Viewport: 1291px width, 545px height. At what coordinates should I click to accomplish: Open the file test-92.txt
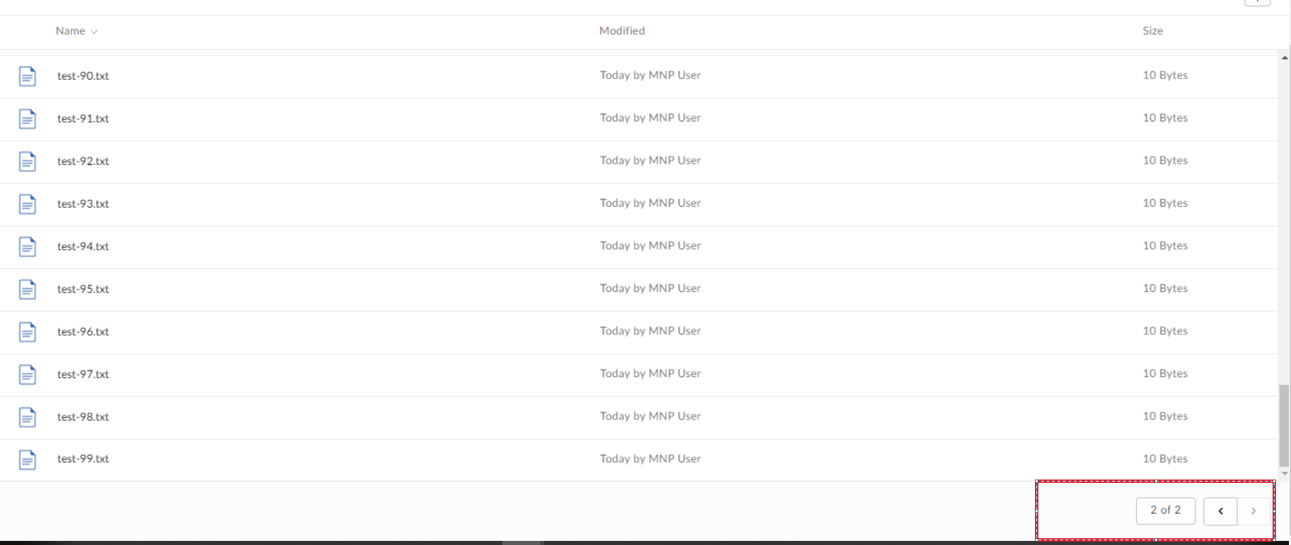[x=83, y=162]
